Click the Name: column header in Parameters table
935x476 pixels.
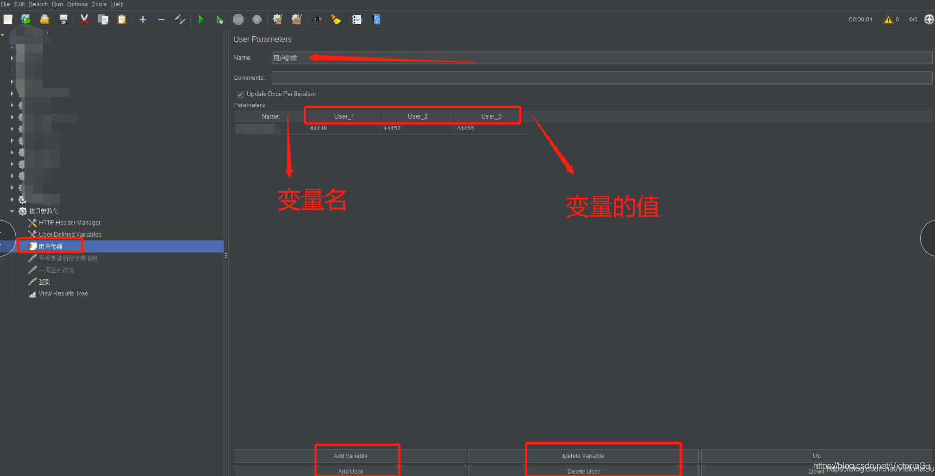coord(271,116)
